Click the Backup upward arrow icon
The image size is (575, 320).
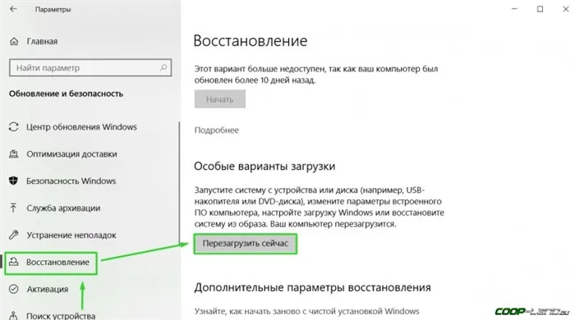pos(14,208)
